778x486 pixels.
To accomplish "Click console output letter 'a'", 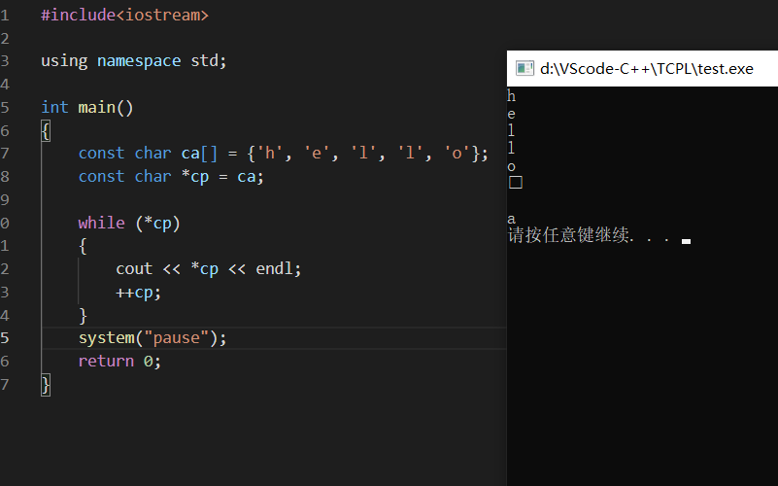I will point(511,219).
